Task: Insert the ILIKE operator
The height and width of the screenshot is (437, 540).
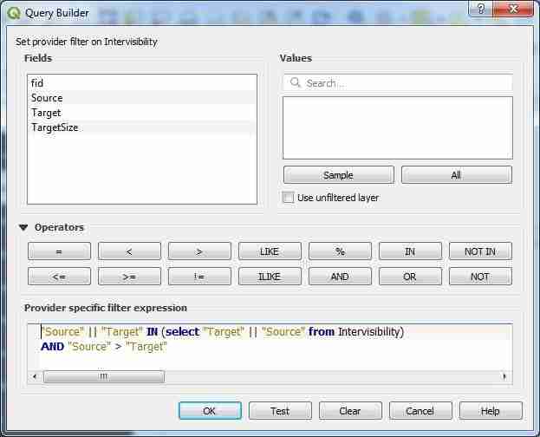Action: [x=270, y=277]
